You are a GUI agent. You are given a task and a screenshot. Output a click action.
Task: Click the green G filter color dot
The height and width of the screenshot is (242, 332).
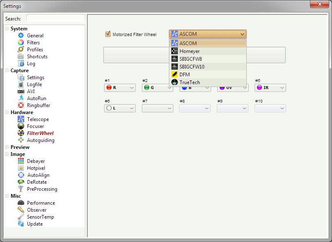146,87
